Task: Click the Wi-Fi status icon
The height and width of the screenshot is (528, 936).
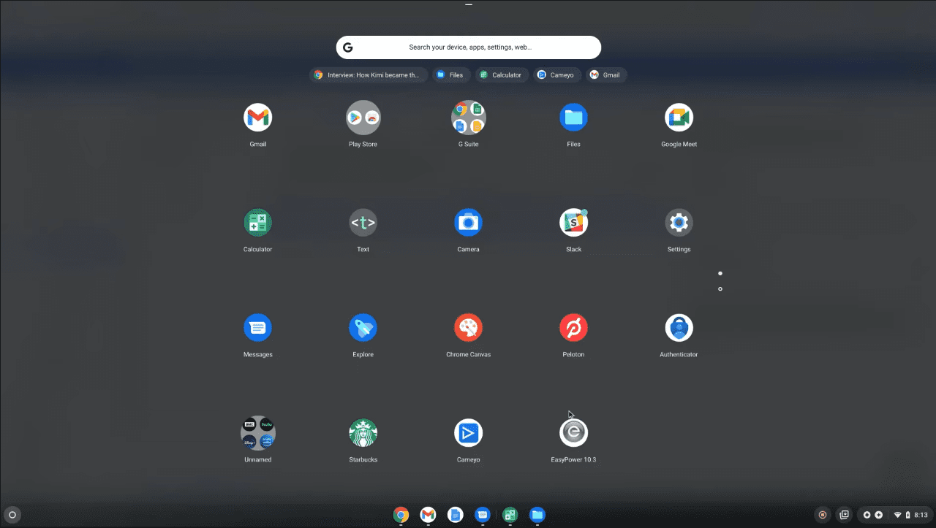Action: [x=898, y=515]
